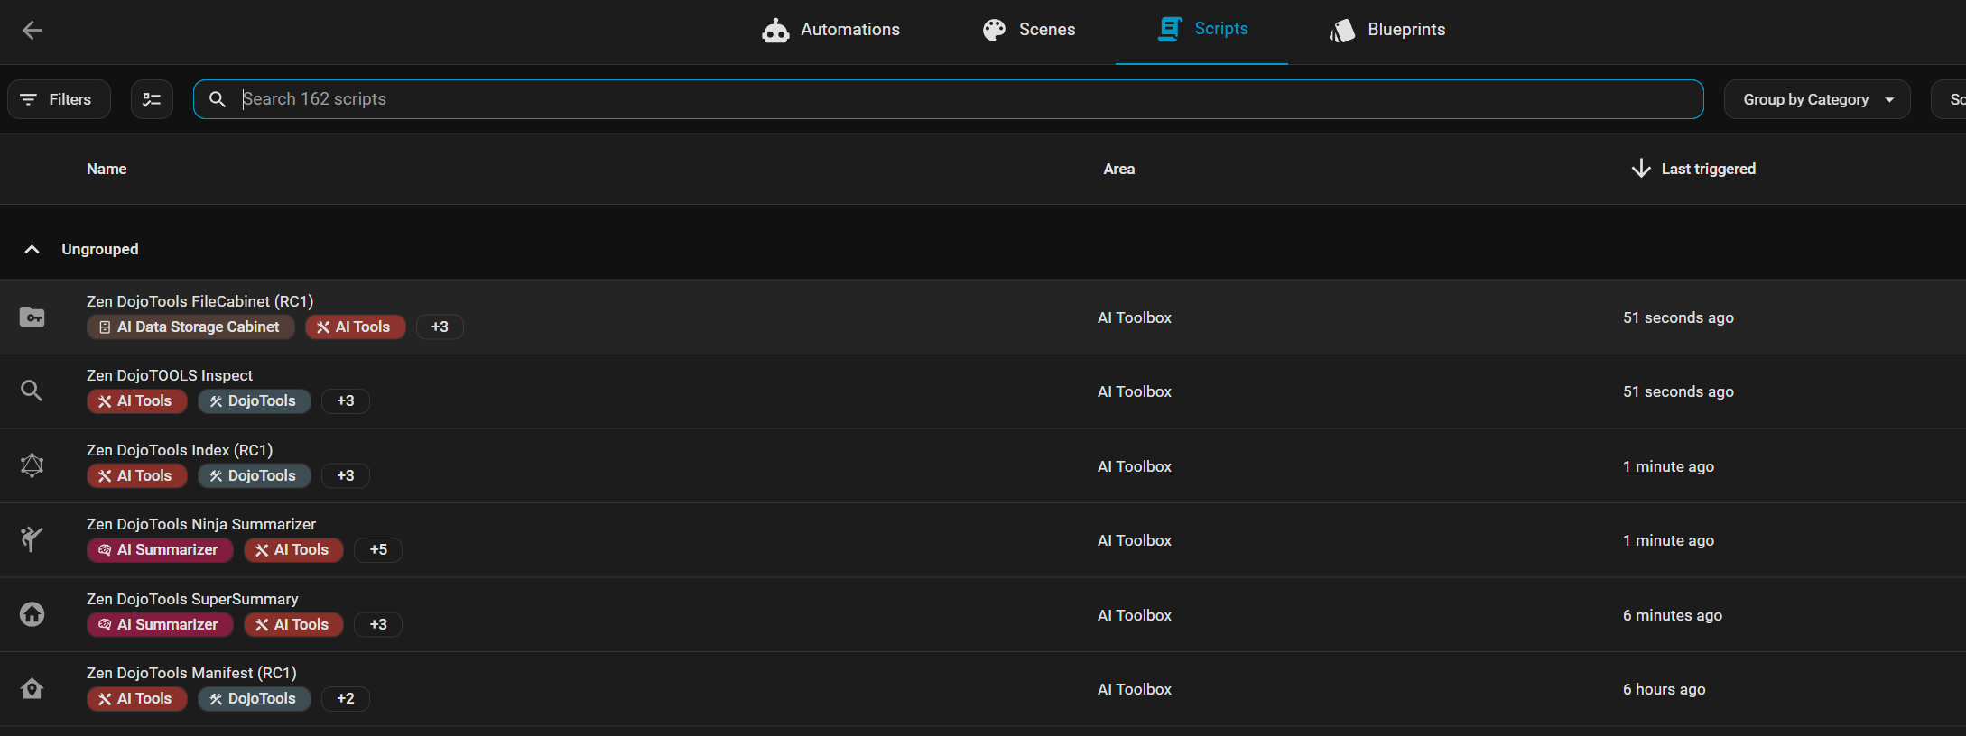Click the Blueprints icon

click(1342, 31)
